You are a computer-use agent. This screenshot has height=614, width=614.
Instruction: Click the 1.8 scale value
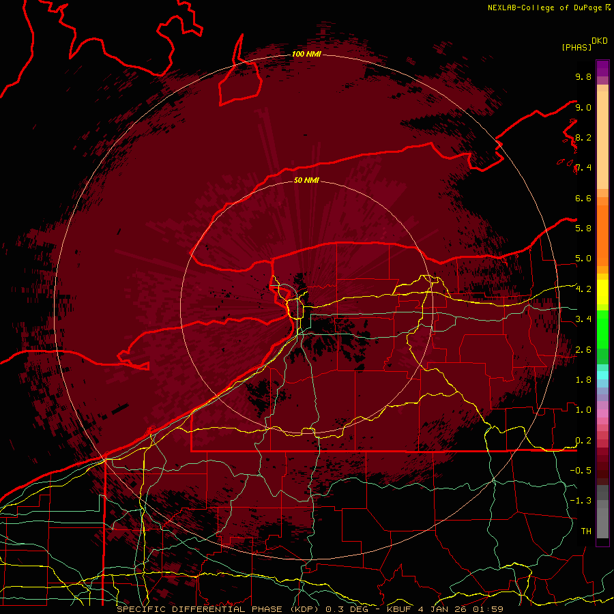(583, 380)
